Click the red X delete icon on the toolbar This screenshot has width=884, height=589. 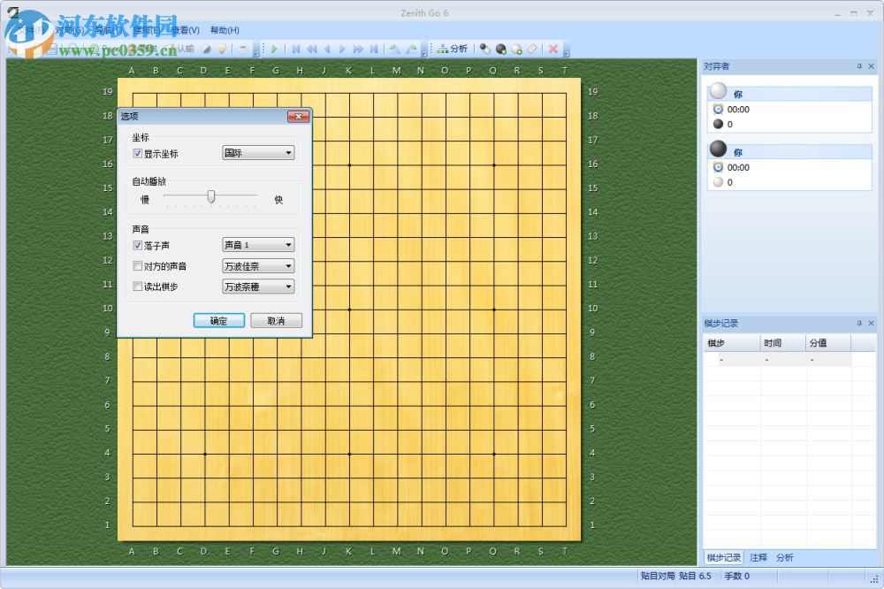553,49
